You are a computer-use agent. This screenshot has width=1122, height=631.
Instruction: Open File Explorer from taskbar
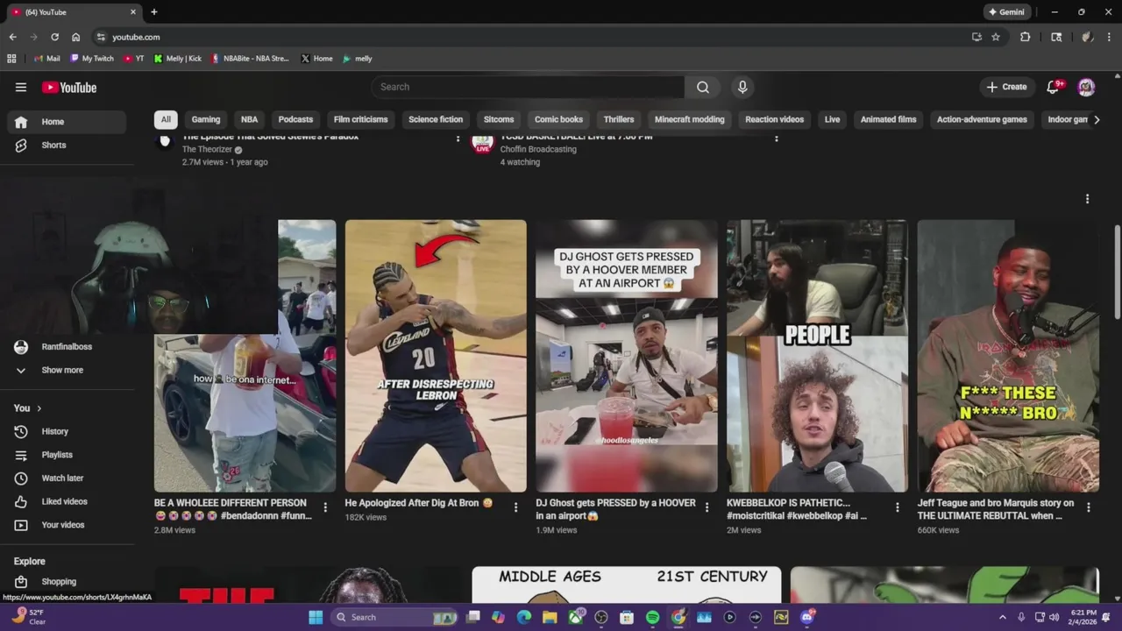point(550,617)
